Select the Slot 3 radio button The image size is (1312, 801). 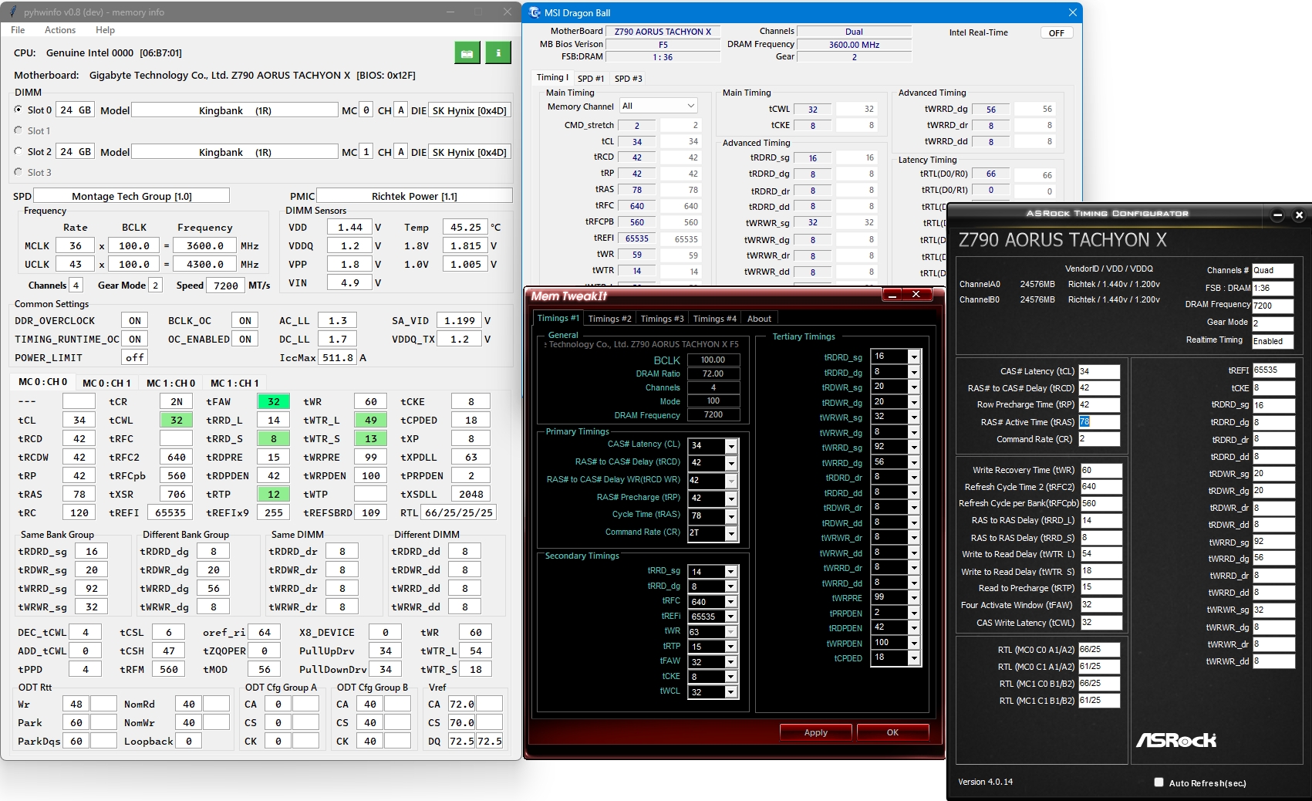tap(19, 172)
